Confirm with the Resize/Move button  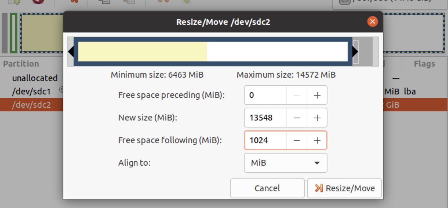point(344,188)
